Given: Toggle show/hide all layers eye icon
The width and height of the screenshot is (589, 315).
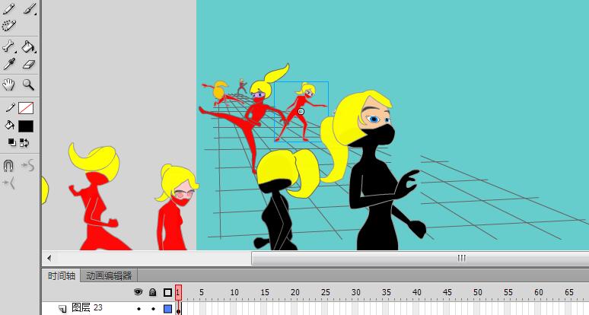Looking at the screenshot, I should pyautogui.click(x=138, y=292).
